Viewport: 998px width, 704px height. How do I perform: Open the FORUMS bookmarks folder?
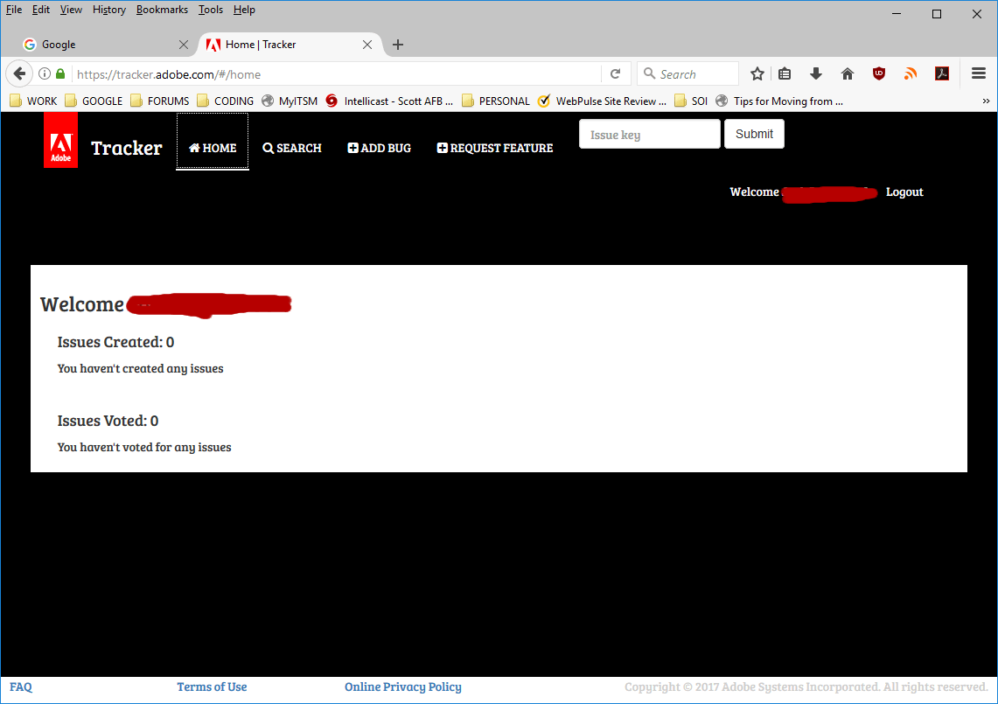point(160,101)
